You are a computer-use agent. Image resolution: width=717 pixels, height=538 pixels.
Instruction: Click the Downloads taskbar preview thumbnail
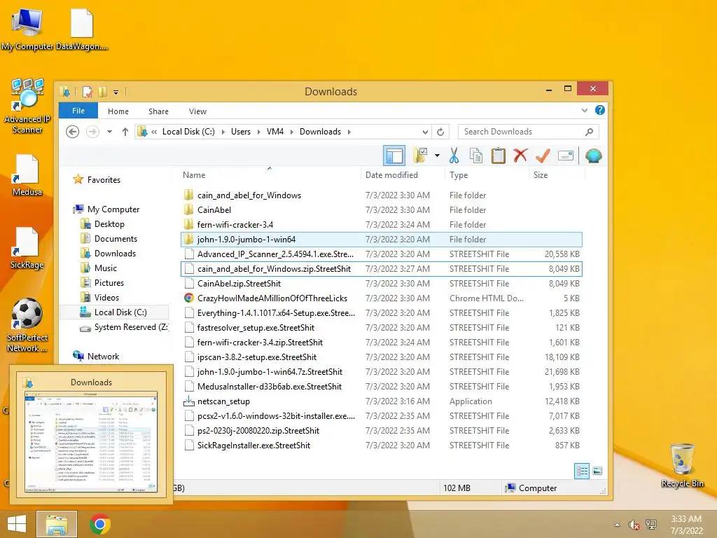pyautogui.click(x=90, y=441)
